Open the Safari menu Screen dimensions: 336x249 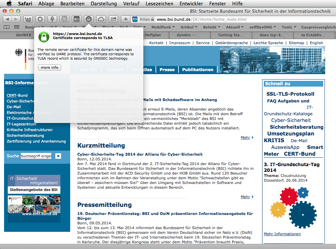point(25,4)
